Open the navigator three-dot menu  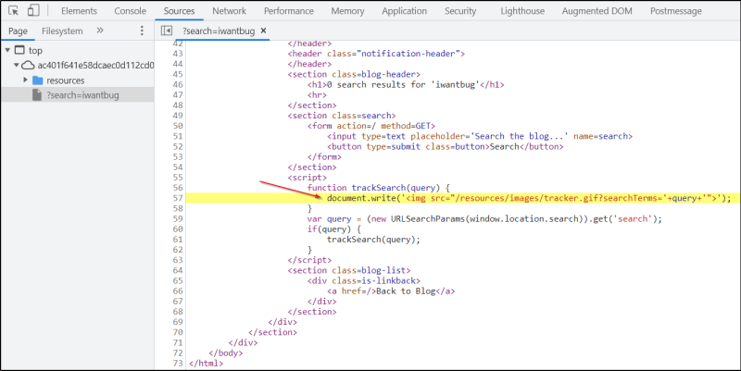pyautogui.click(x=142, y=31)
